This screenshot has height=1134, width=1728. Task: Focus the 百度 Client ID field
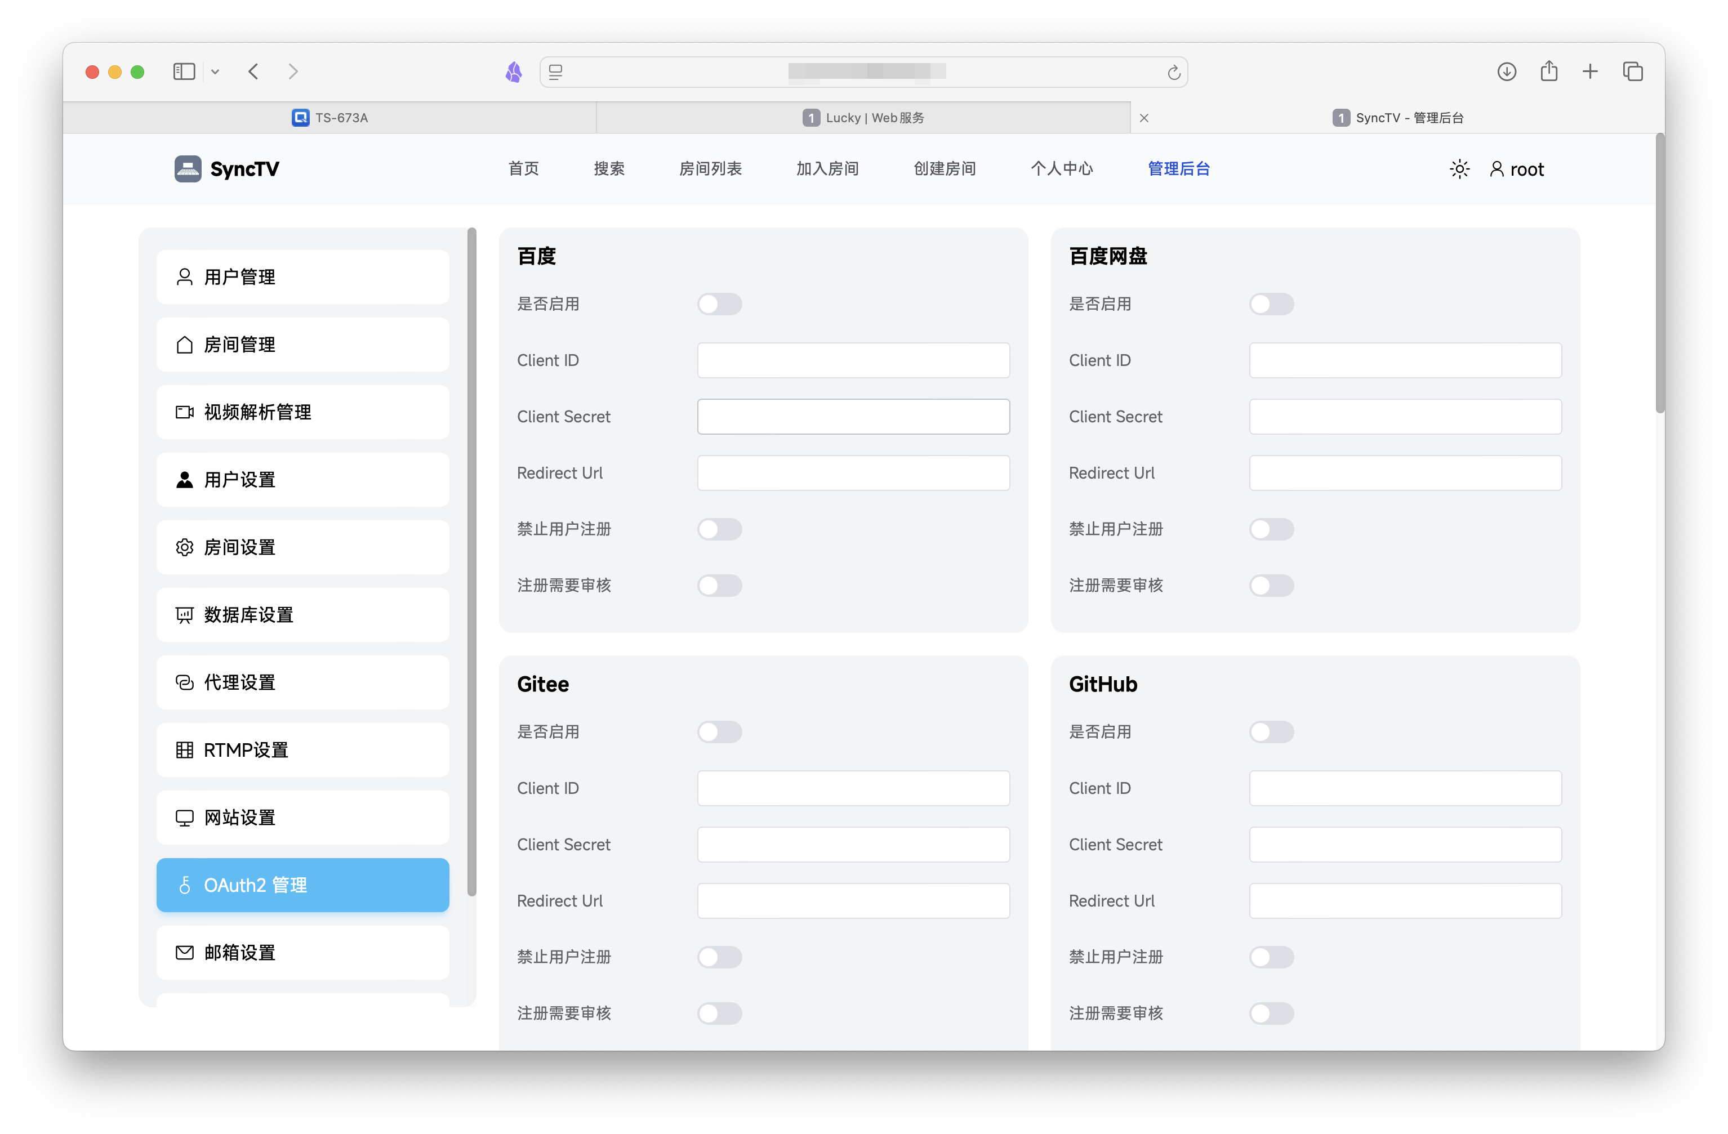[x=853, y=360]
